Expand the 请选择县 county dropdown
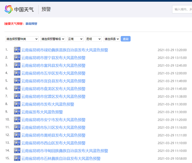The height and width of the screenshot is (163, 192). (112, 39)
